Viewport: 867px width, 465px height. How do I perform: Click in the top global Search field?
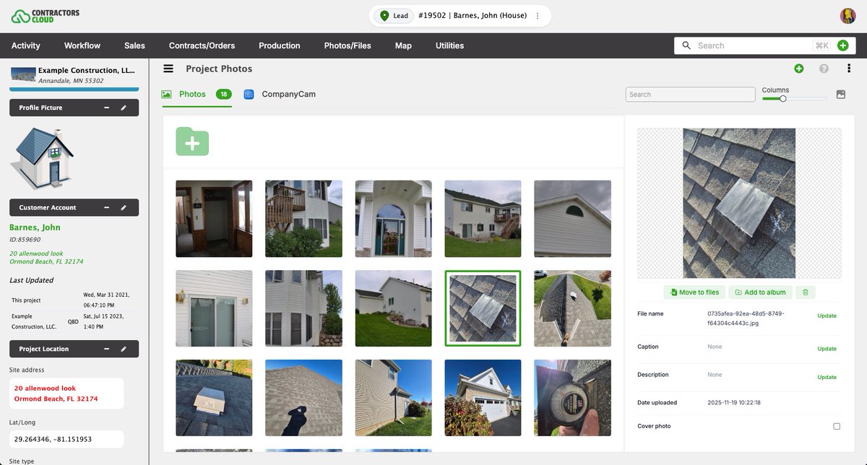click(x=751, y=45)
